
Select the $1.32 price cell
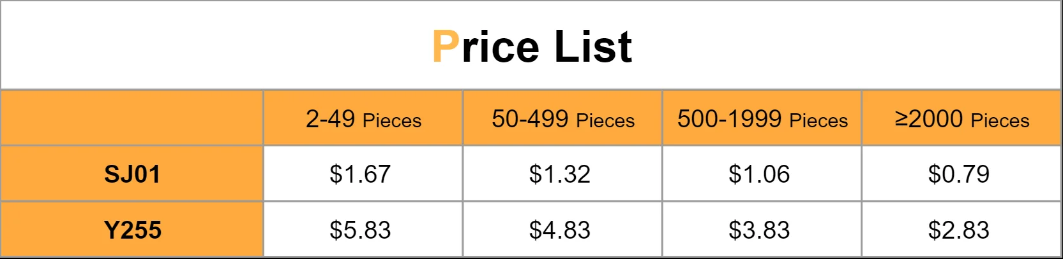(x=560, y=174)
